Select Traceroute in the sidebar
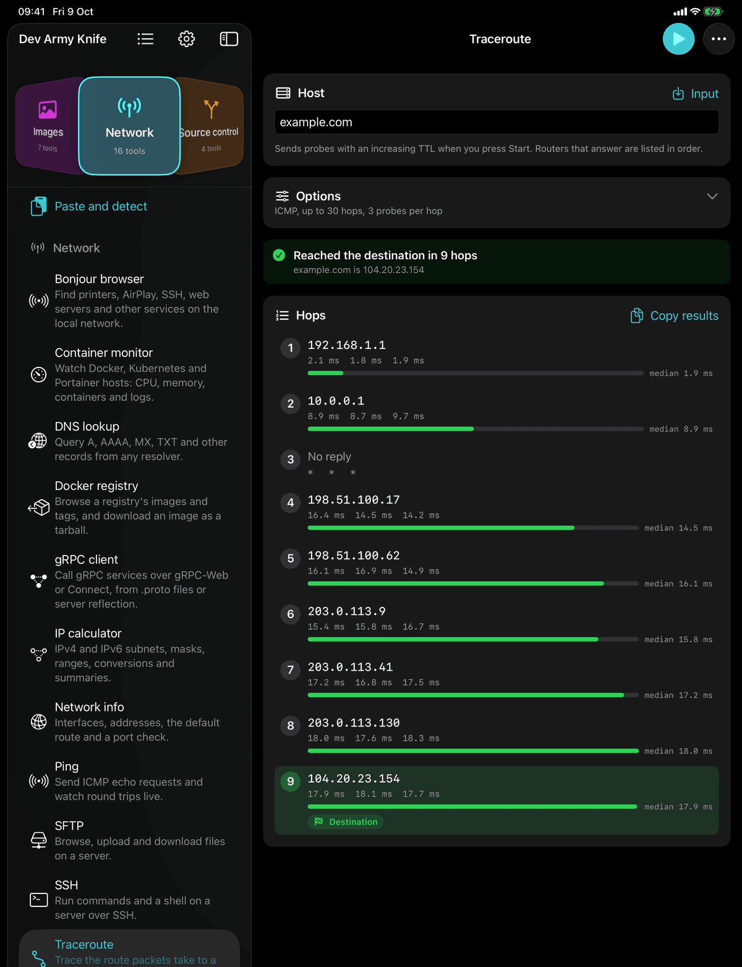742x967 pixels. click(129, 948)
